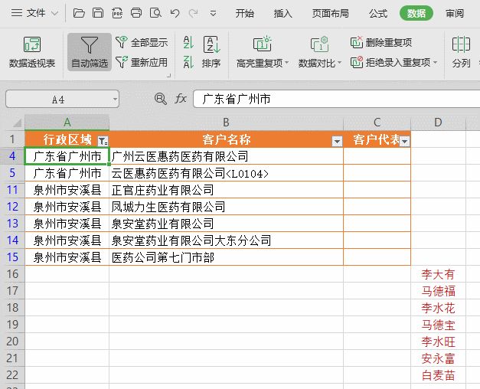Expand the cell name box dropdown
Image resolution: width=480 pixels, height=389 pixels.
[x=115, y=99]
